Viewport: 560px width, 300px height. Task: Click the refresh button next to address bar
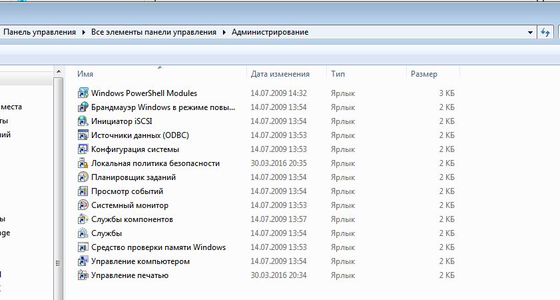click(x=545, y=32)
